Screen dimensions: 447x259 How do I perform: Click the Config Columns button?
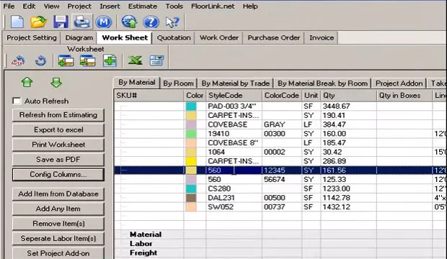pyautogui.click(x=58, y=175)
